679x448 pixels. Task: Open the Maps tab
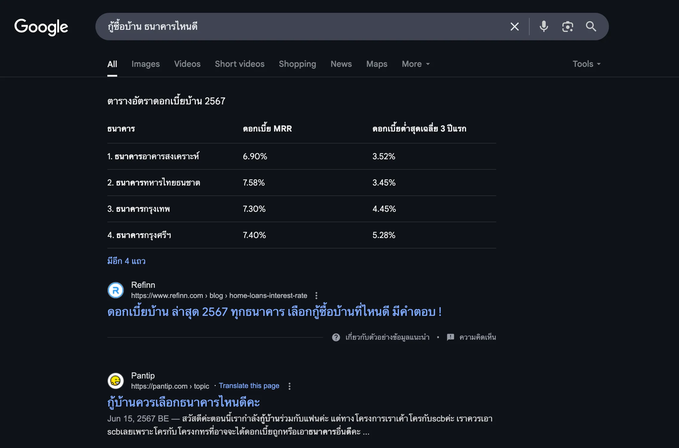[377, 64]
